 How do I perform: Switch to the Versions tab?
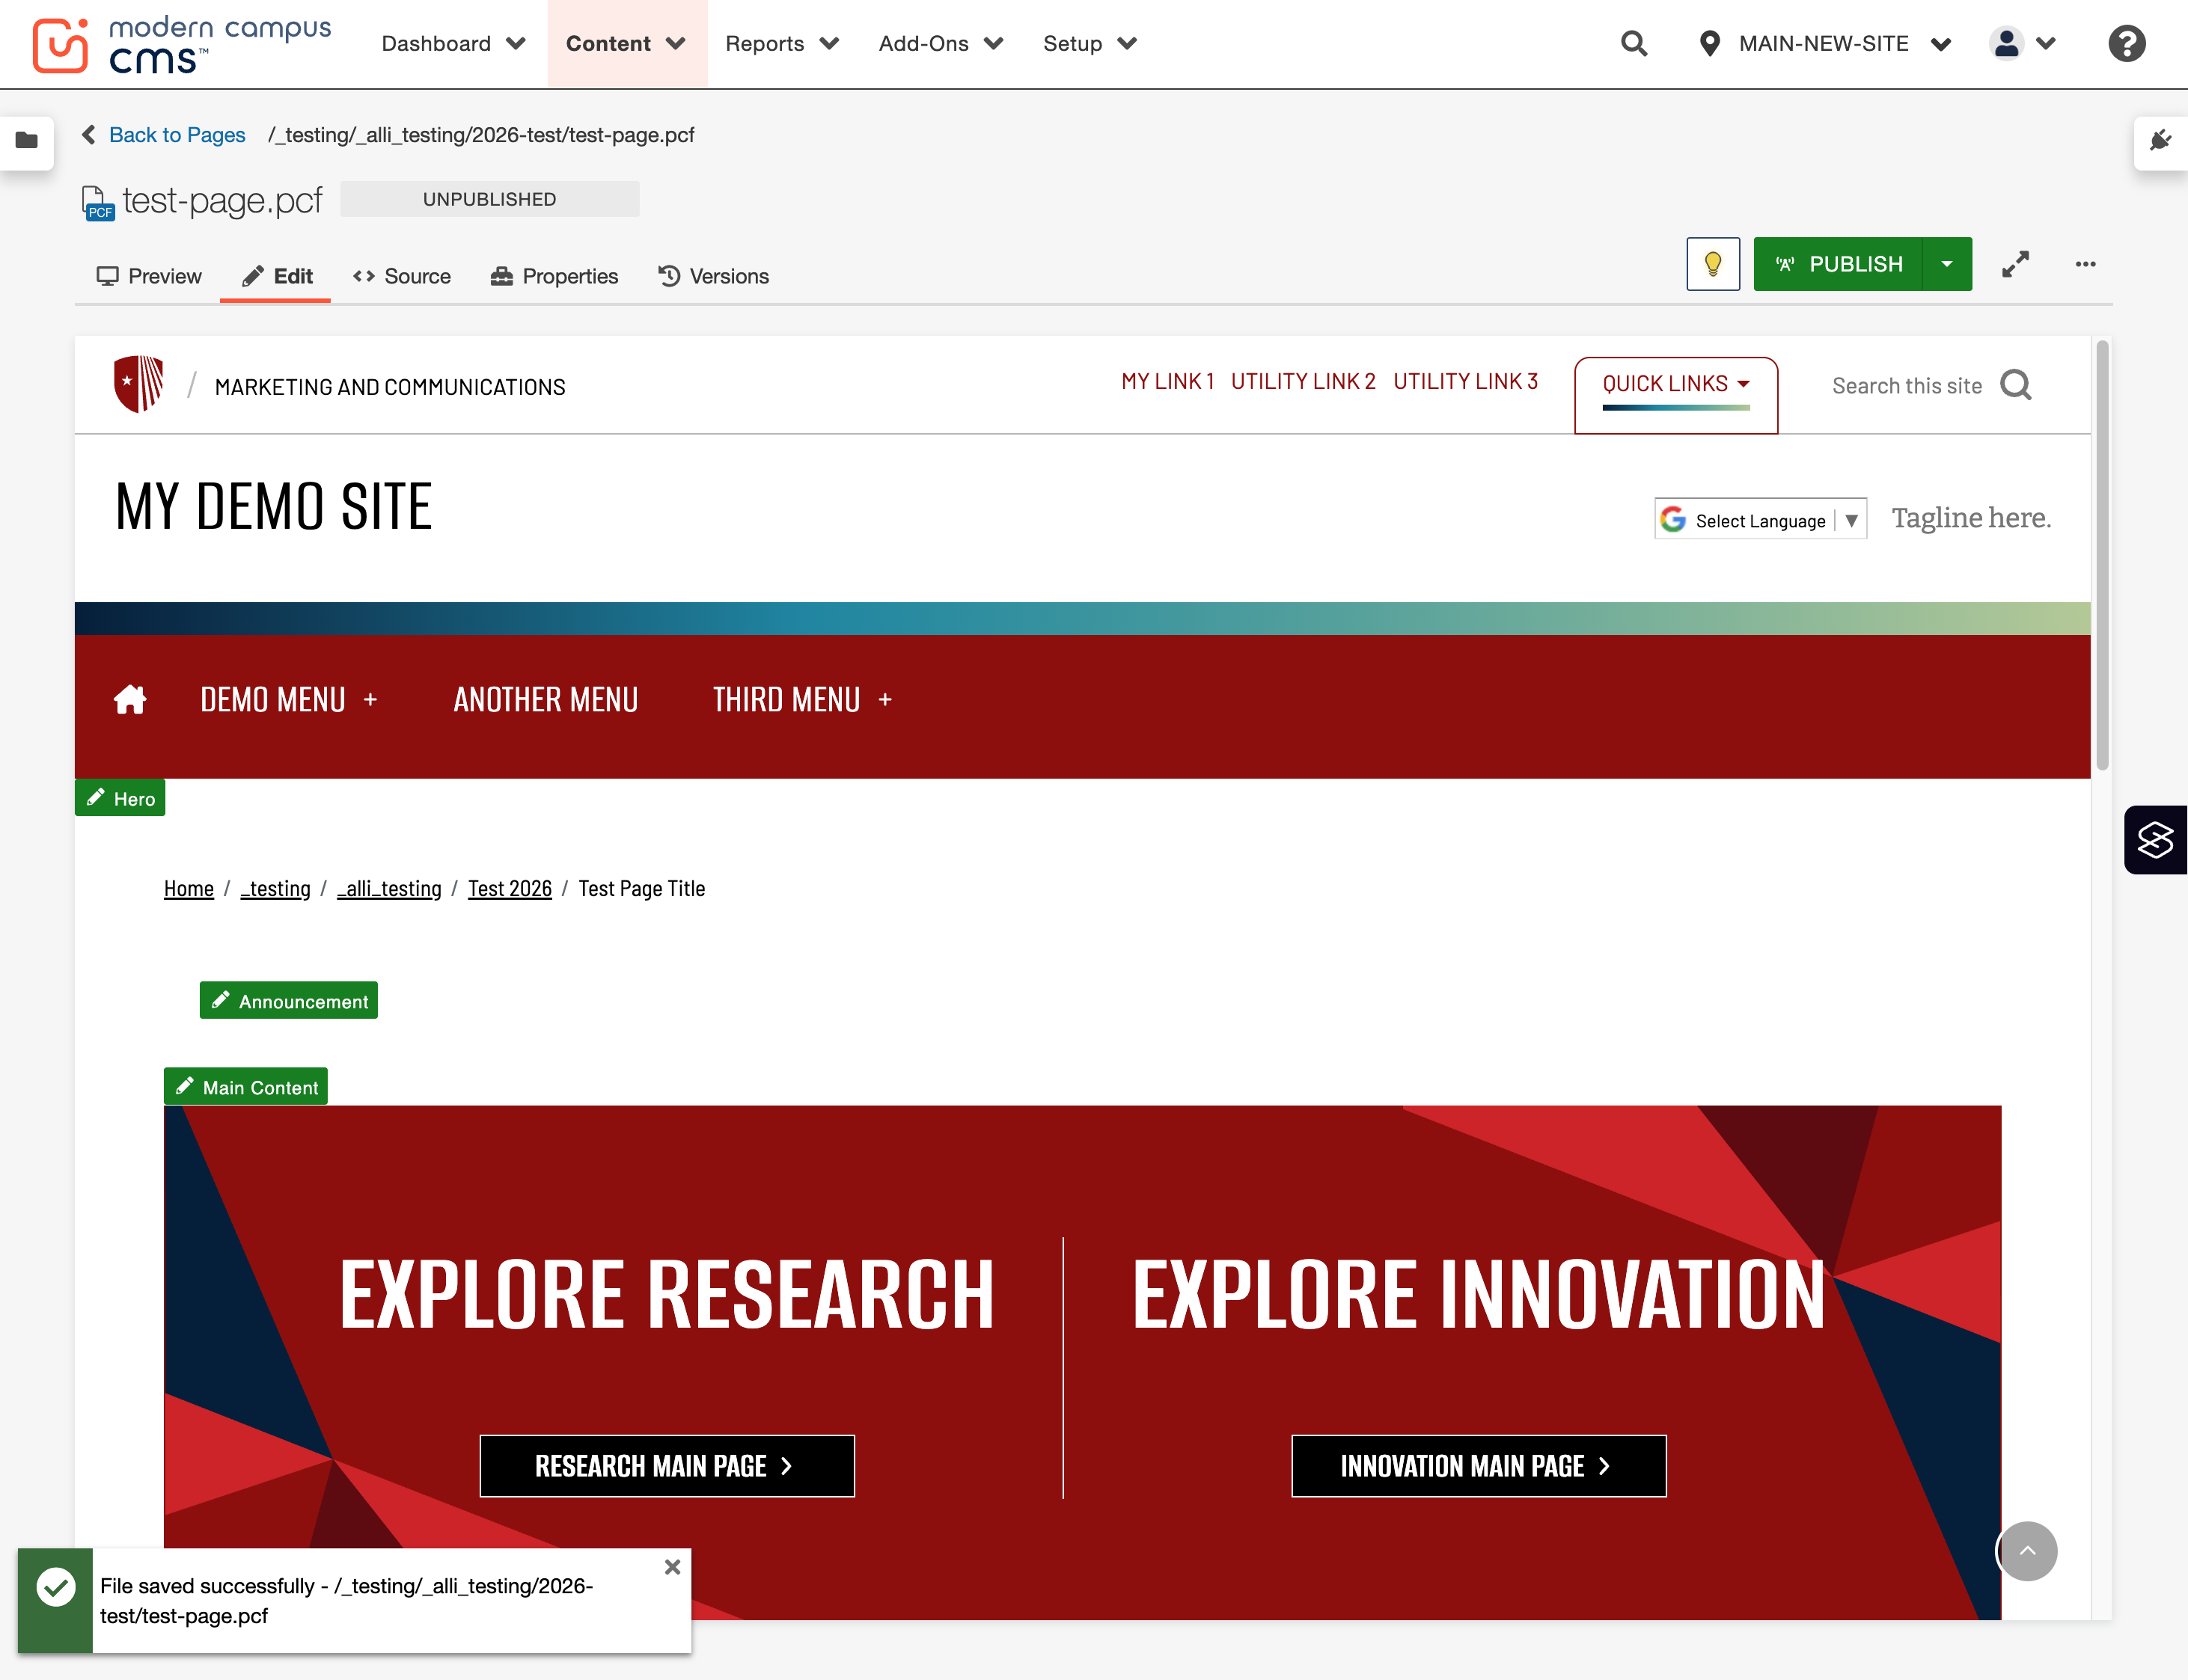coord(713,276)
